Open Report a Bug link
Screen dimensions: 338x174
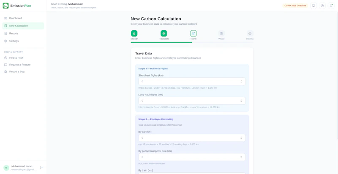[x=23, y=72]
